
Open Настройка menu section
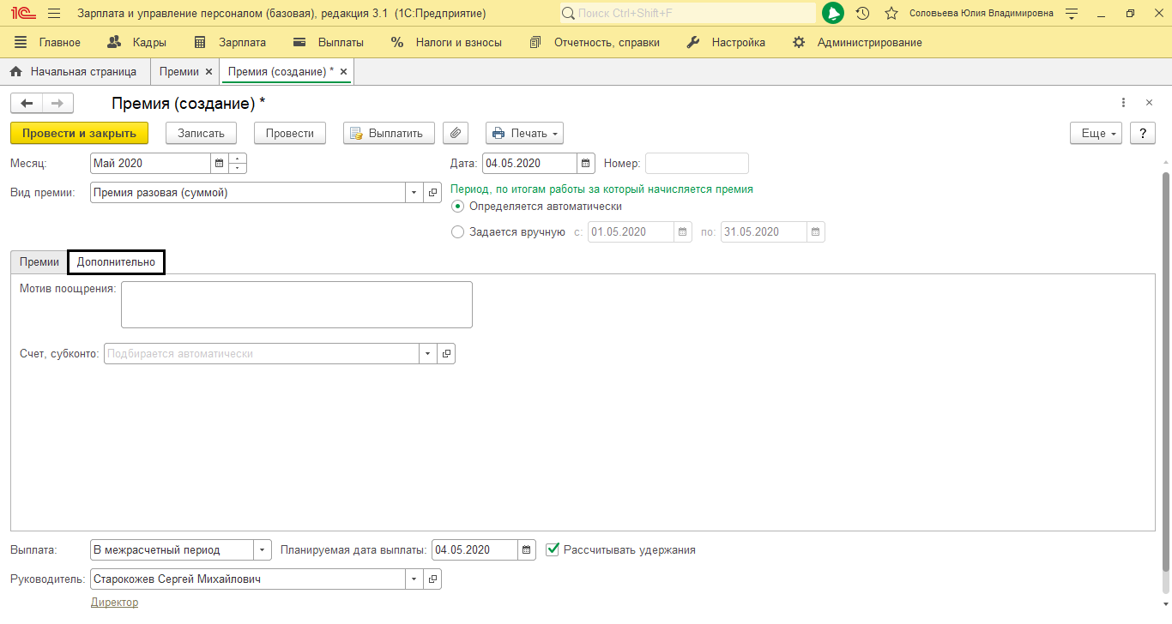(x=726, y=42)
